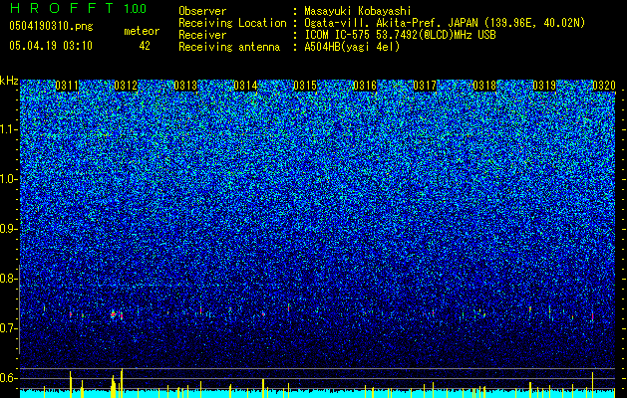The width and height of the screenshot is (627, 398).
Task: Click the HROFFT 1.0.0 title text
Action: (78, 8)
